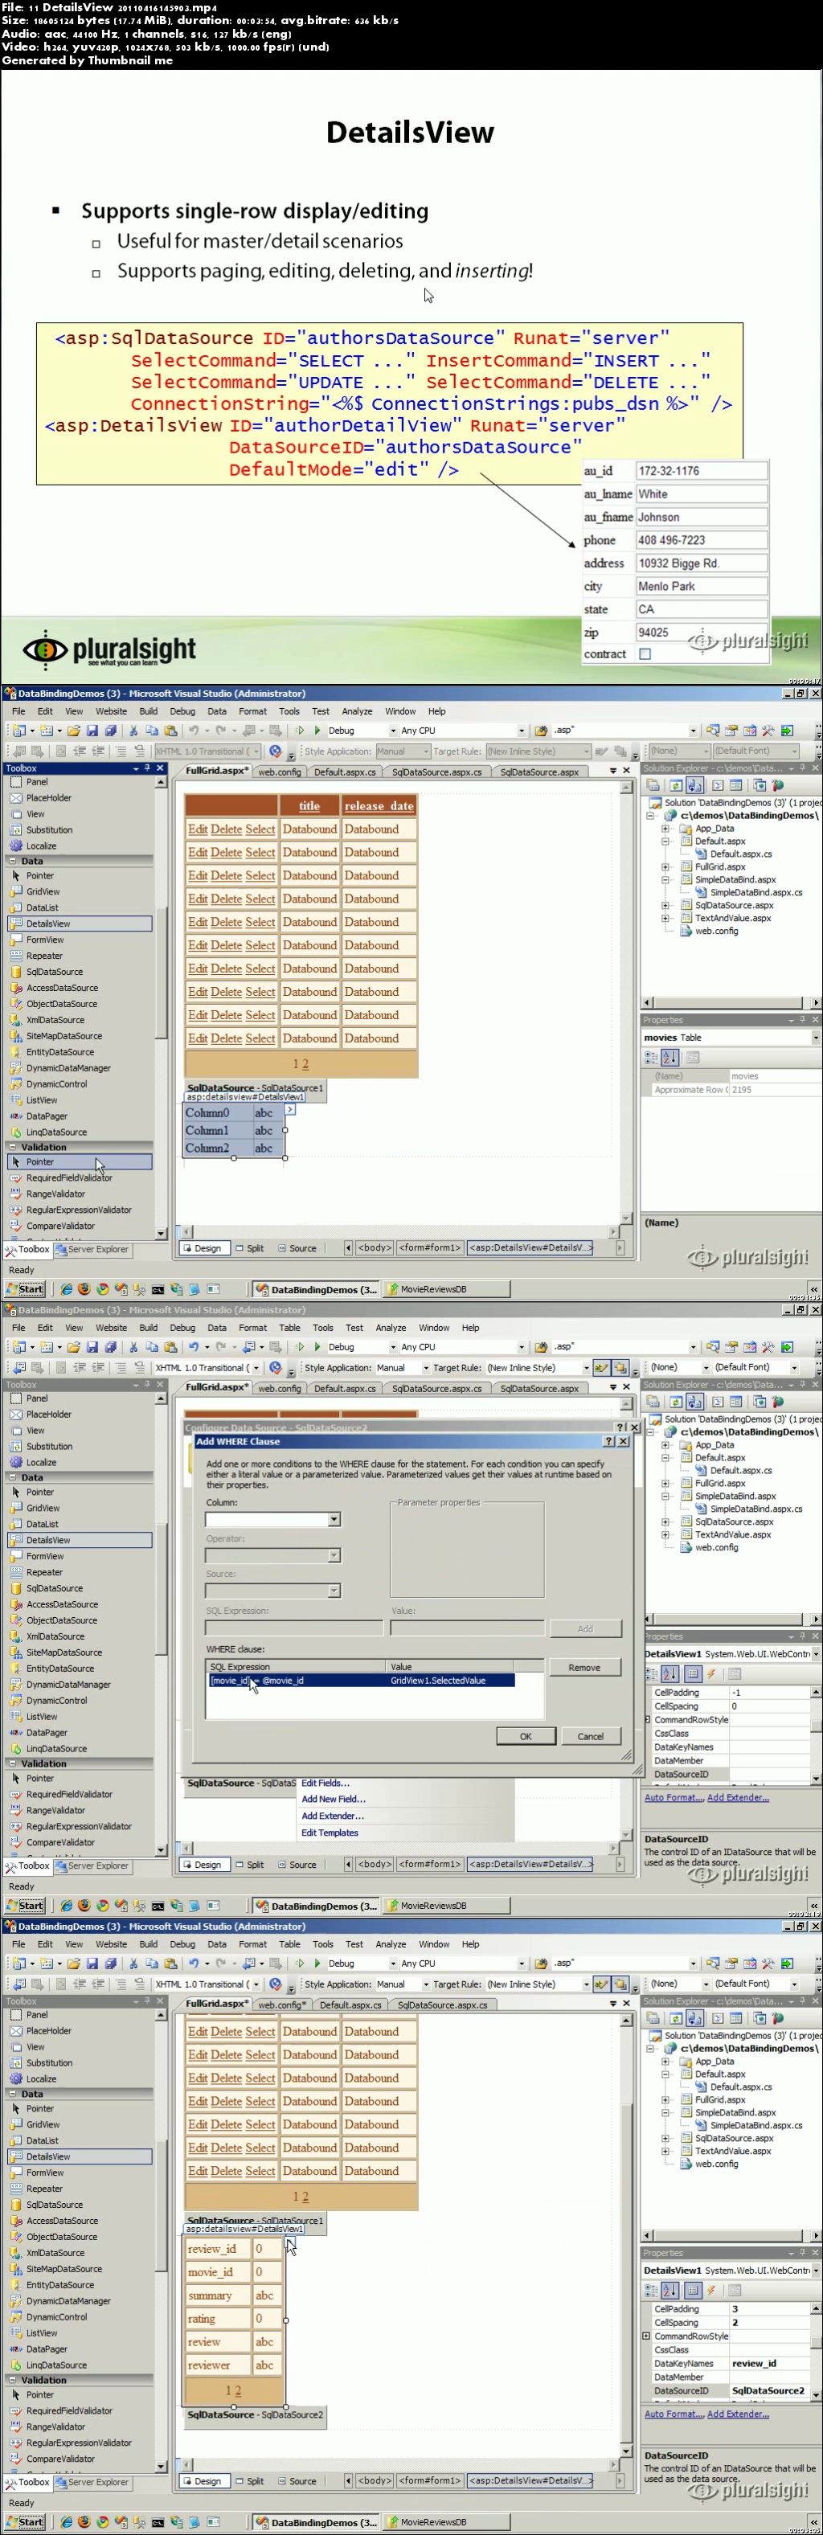This screenshot has height=2535, width=823.
Task: Click Paste icon in WHERE Clause frame toolbar
Action: click(x=170, y=1346)
